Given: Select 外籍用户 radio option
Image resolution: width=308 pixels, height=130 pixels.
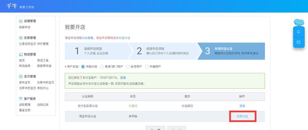Looking at the screenshot, I should click(x=147, y=67).
